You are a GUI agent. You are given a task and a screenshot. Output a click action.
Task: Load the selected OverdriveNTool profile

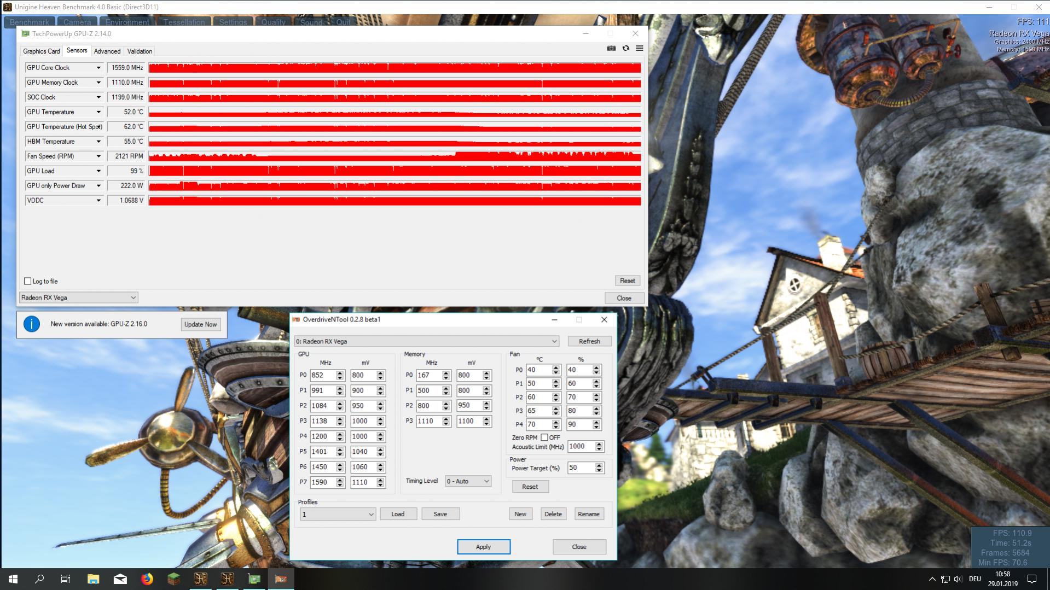[398, 514]
